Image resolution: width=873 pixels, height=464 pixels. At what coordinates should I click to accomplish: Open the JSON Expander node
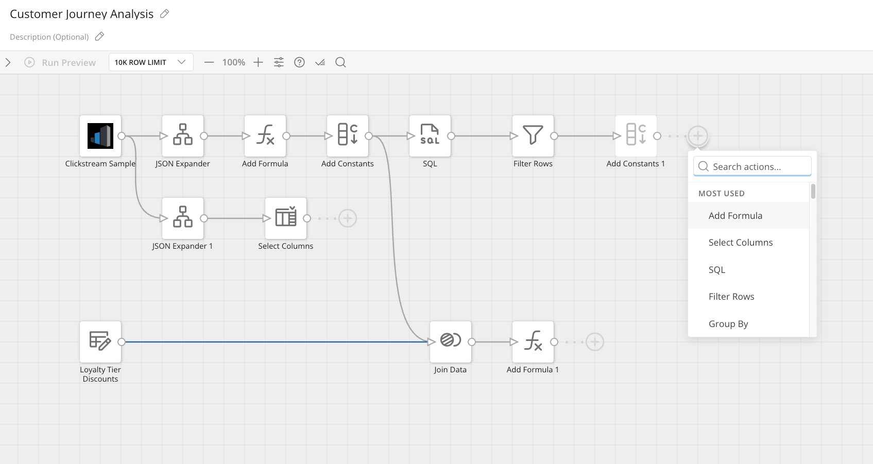point(183,136)
